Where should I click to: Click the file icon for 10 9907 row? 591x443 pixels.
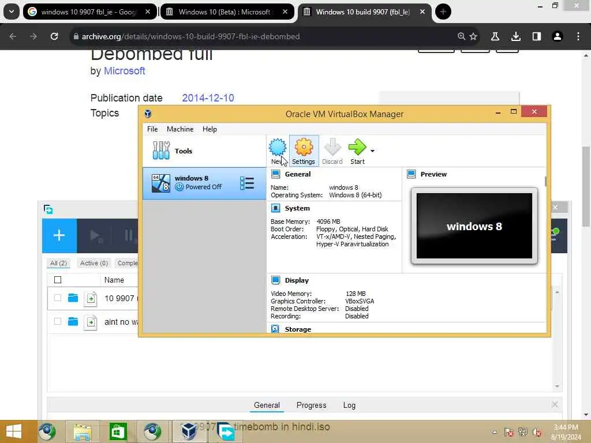(x=91, y=299)
